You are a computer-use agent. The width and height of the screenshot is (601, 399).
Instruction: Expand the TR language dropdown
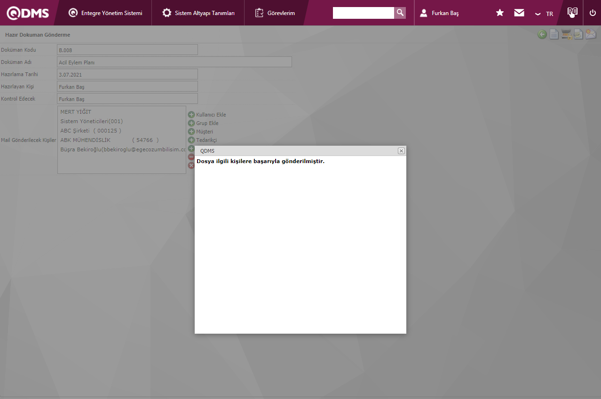pyautogui.click(x=544, y=14)
